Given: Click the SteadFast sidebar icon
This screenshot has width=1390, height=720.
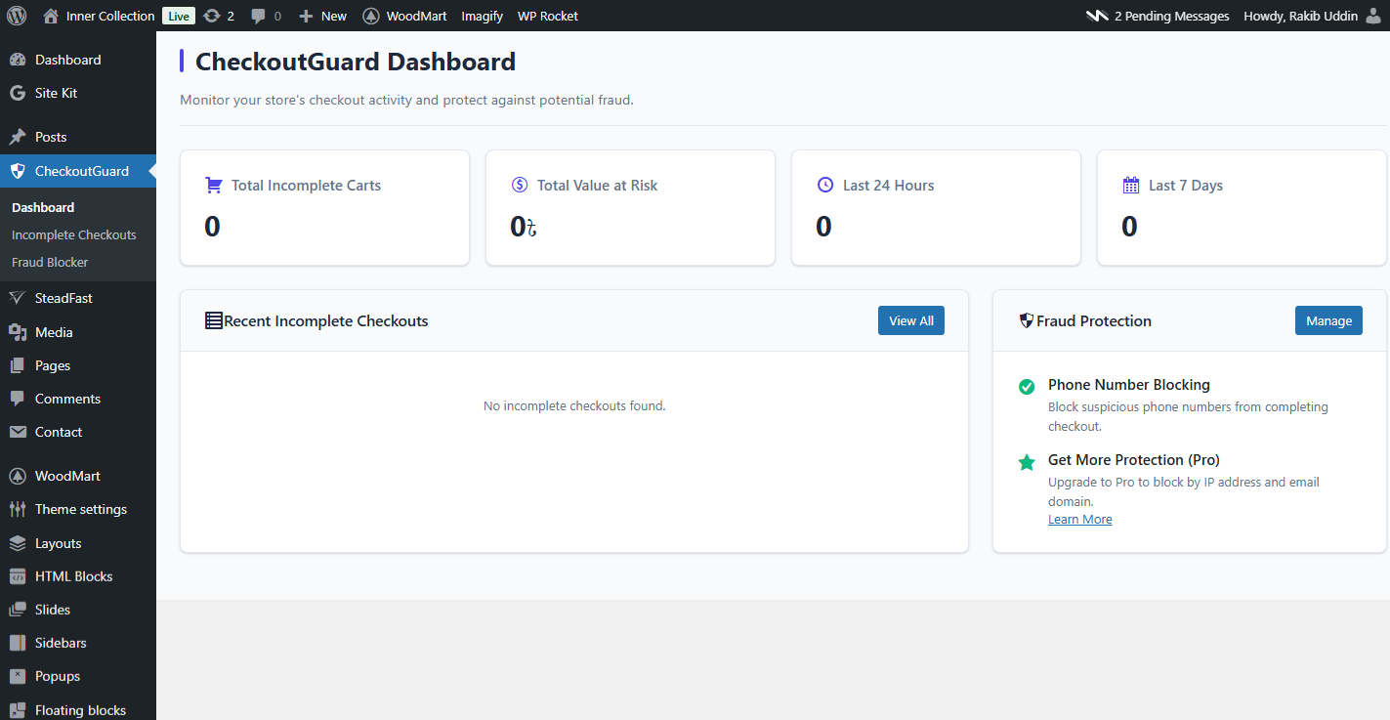Looking at the screenshot, I should click(x=18, y=298).
